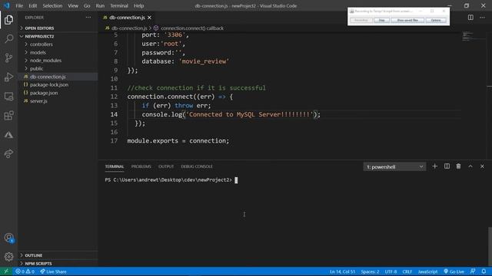The width and height of the screenshot is (492, 276).
Task: Start Live Share from status bar
Action: (53, 271)
